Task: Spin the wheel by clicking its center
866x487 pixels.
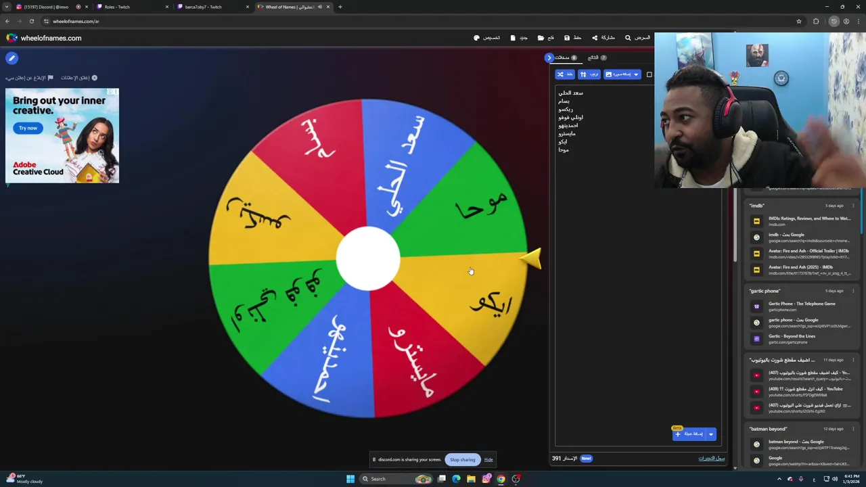Action: point(368,258)
